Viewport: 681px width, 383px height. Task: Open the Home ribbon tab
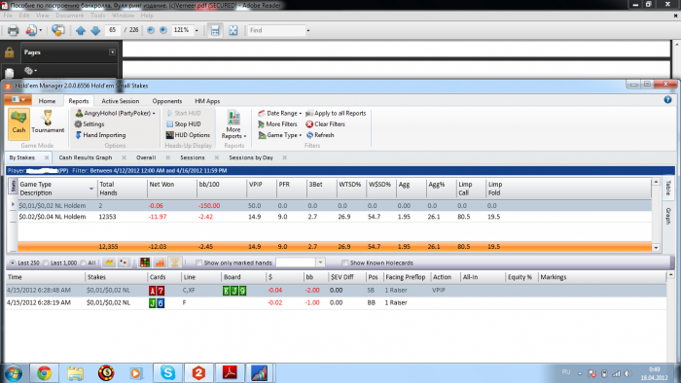[x=47, y=101]
